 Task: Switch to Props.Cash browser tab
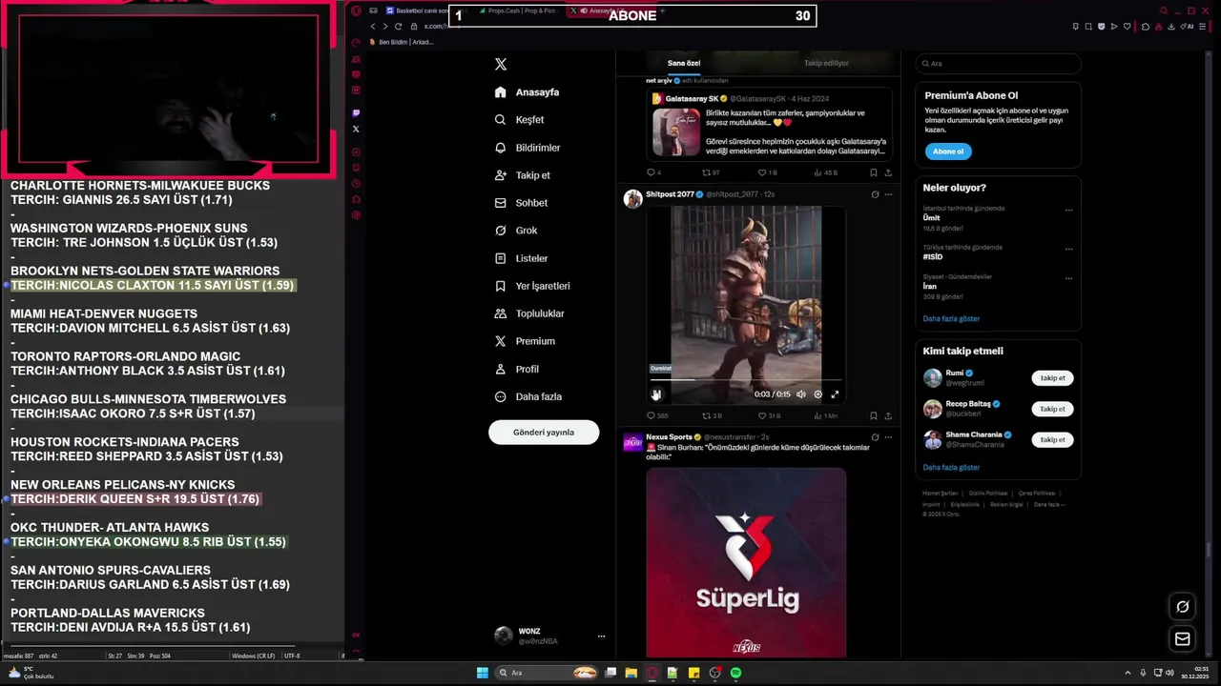tap(520, 10)
